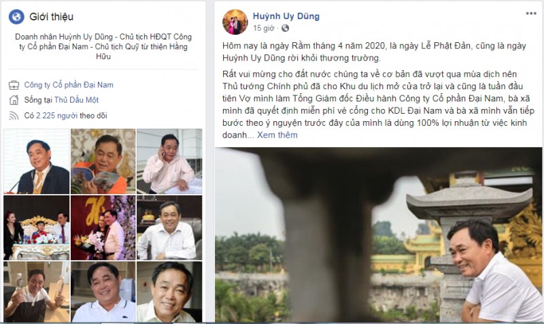Open thumbnail of man seated at desk
This screenshot has height=324, width=544.
click(x=169, y=228)
